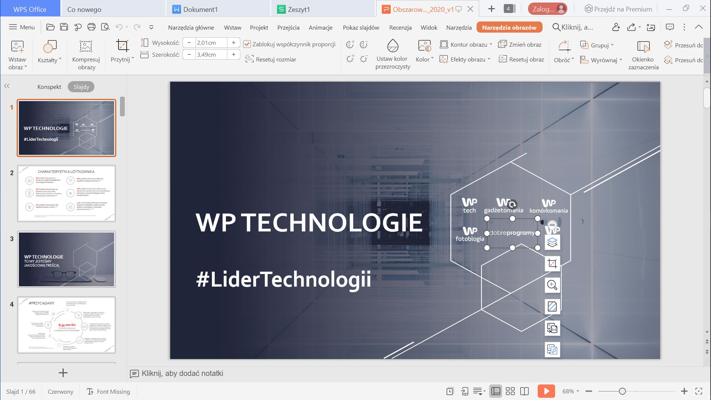The width and height of the screenshot is (711, 400).
Task: Expand Efekty obrazu dropdown
Action: click(x=489, y=59)
